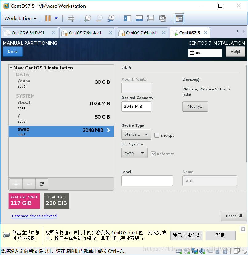This screenshot has height=255, width=248.
Task: Open the 1 storage device selected link
Action: tap(34, 216)
